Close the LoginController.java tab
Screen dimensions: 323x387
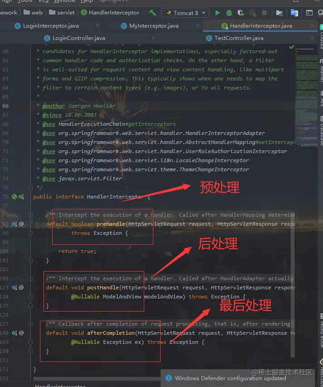153,38
